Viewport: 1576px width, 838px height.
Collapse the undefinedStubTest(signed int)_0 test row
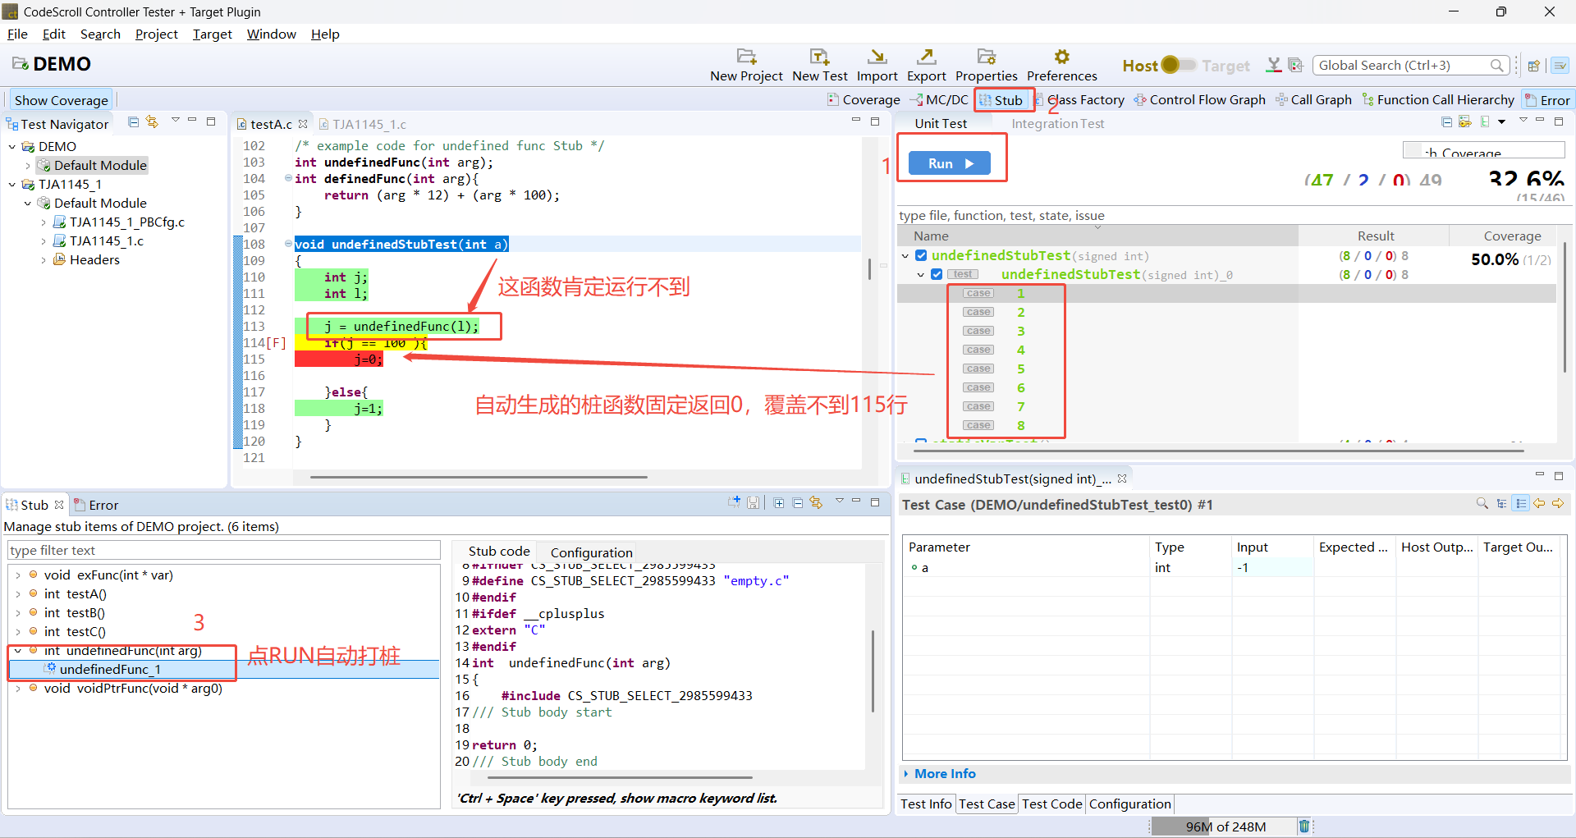921,275
